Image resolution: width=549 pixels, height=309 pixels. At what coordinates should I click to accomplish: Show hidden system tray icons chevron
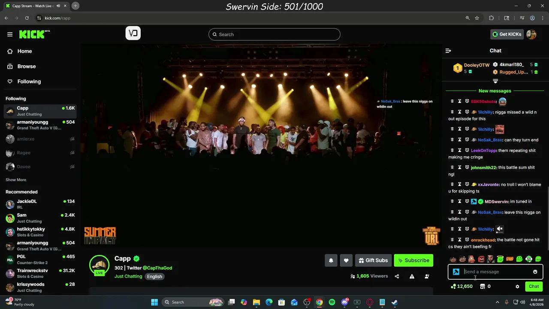point(498,302)
